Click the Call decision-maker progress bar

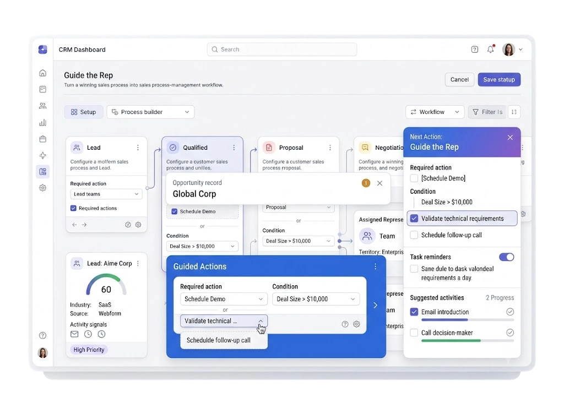coord(468,340)
